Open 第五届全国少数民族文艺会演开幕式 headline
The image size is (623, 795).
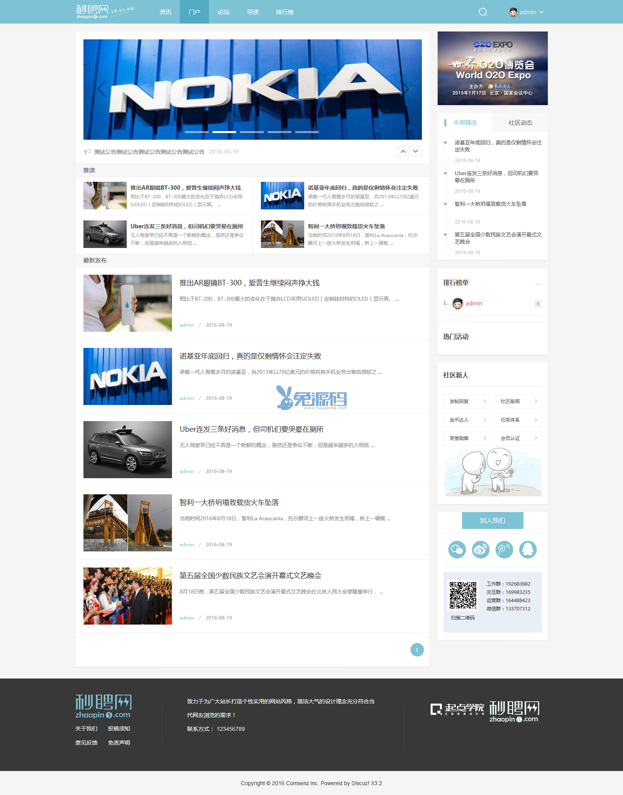[x=250, y=576]
